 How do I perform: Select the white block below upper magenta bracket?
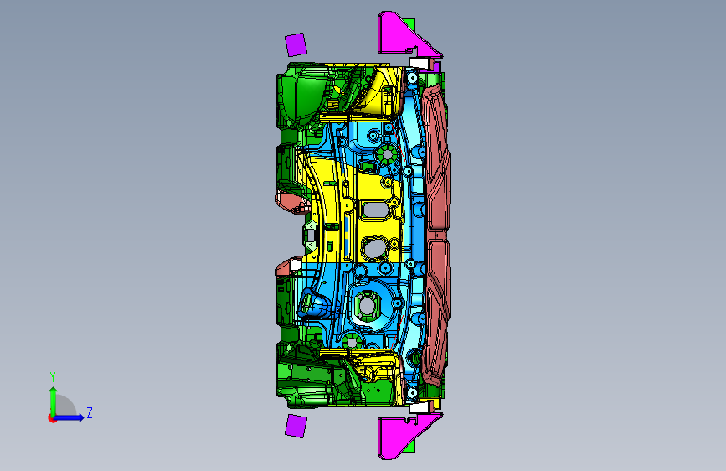tap(419, 63)
